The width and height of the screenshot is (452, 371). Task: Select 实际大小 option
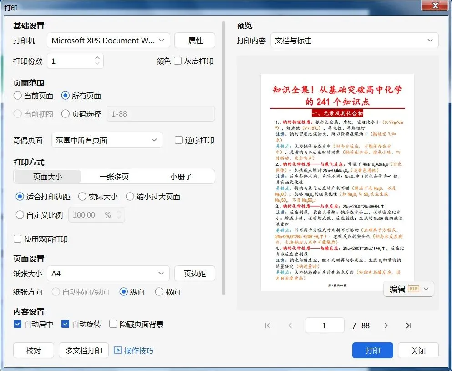[x=82, y=197]
